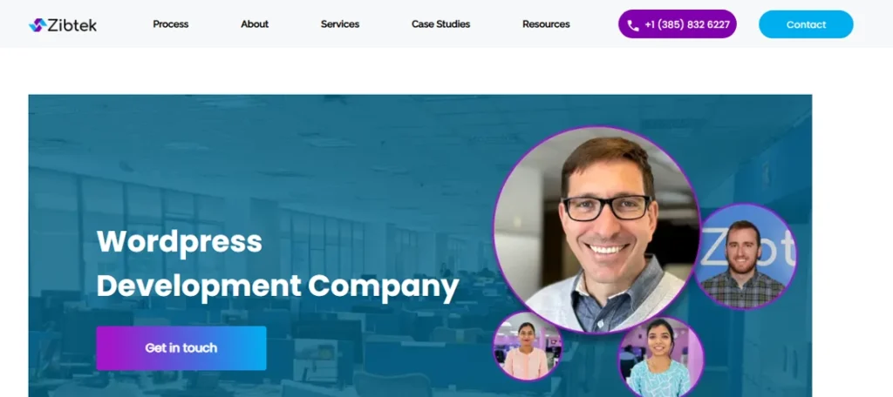Click the Zibtek wordmark text
Viewport: 893px width, 397px height.
point(72,25)
